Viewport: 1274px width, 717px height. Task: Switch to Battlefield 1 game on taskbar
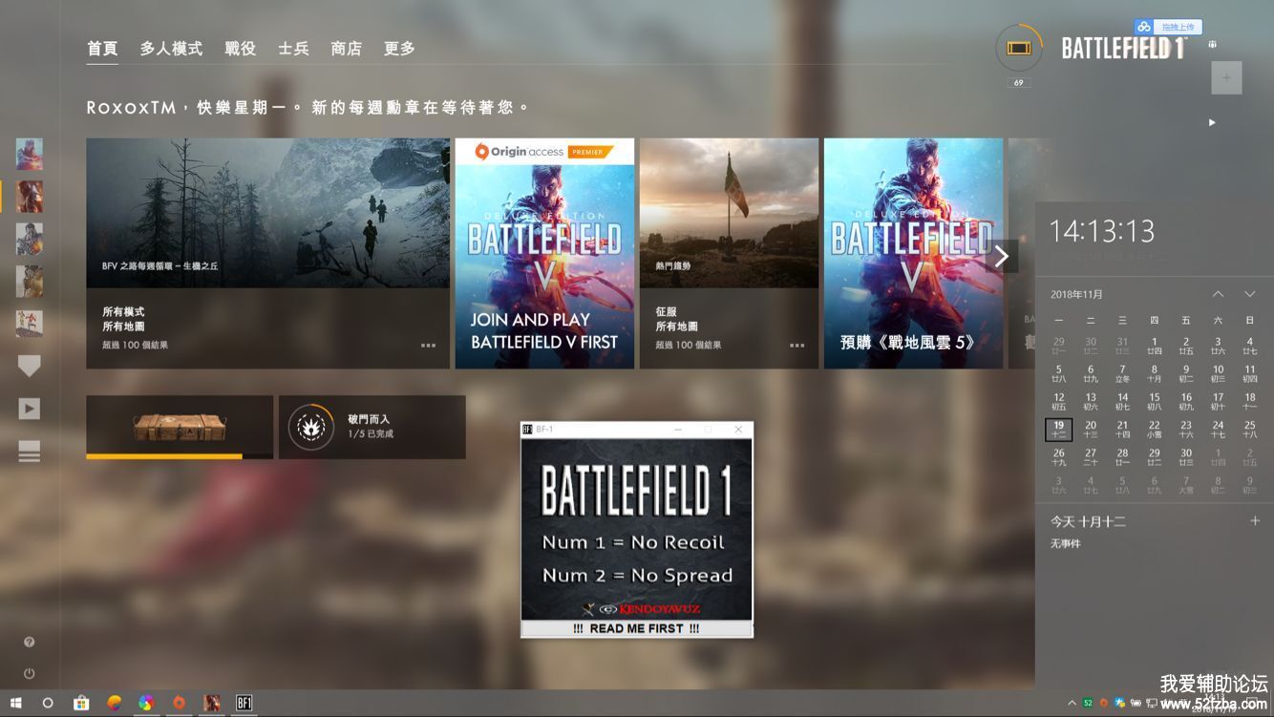pyautogui.click(x=211, y=704)
